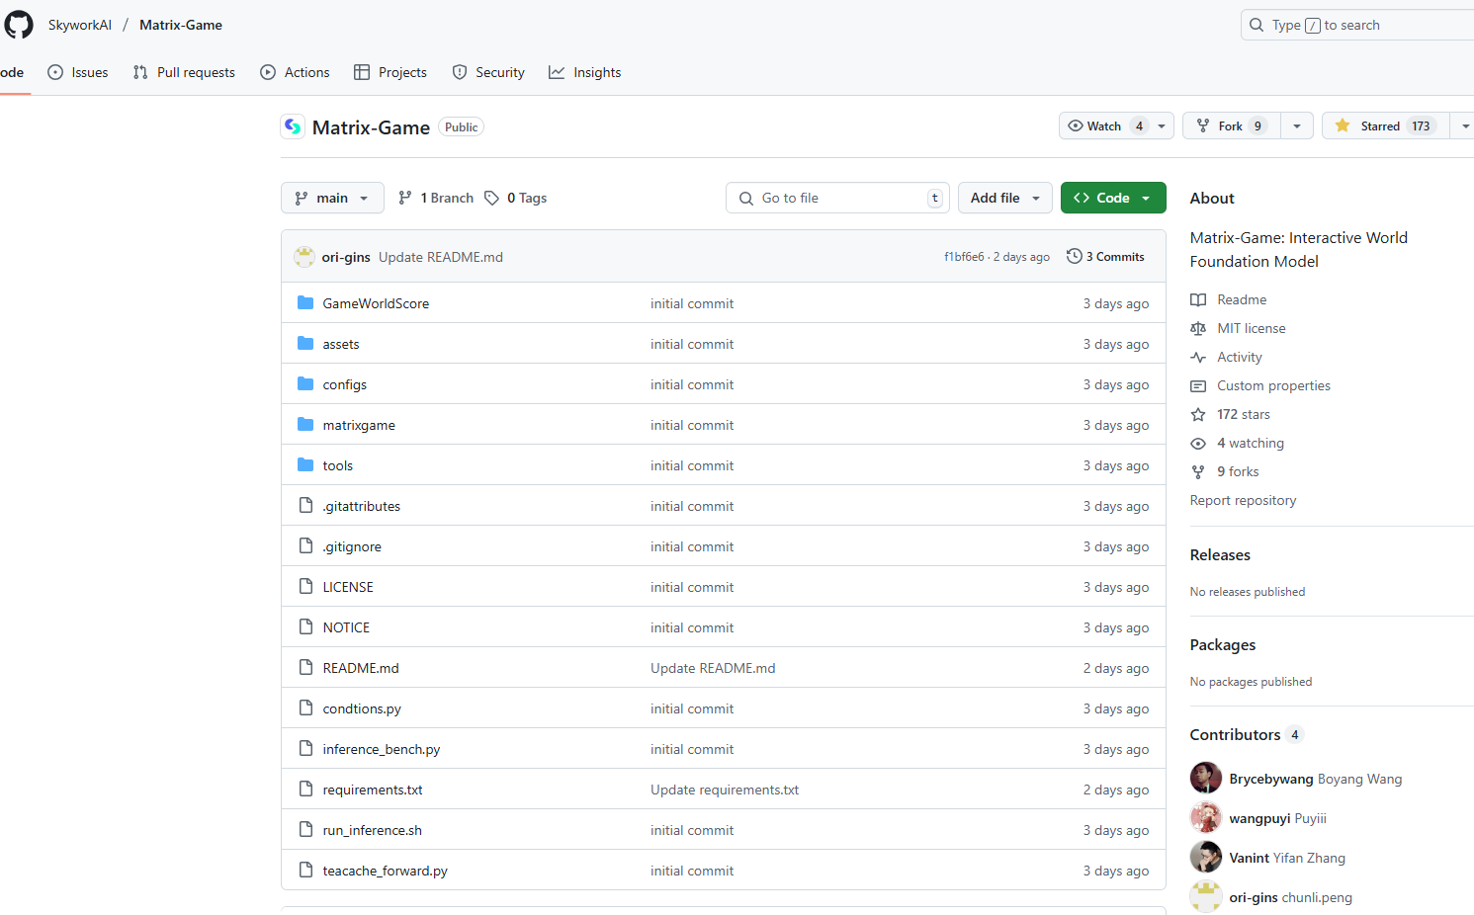Click the .gitignore file icon
The width and height of the screenshot is (1474, 915).
305,546
